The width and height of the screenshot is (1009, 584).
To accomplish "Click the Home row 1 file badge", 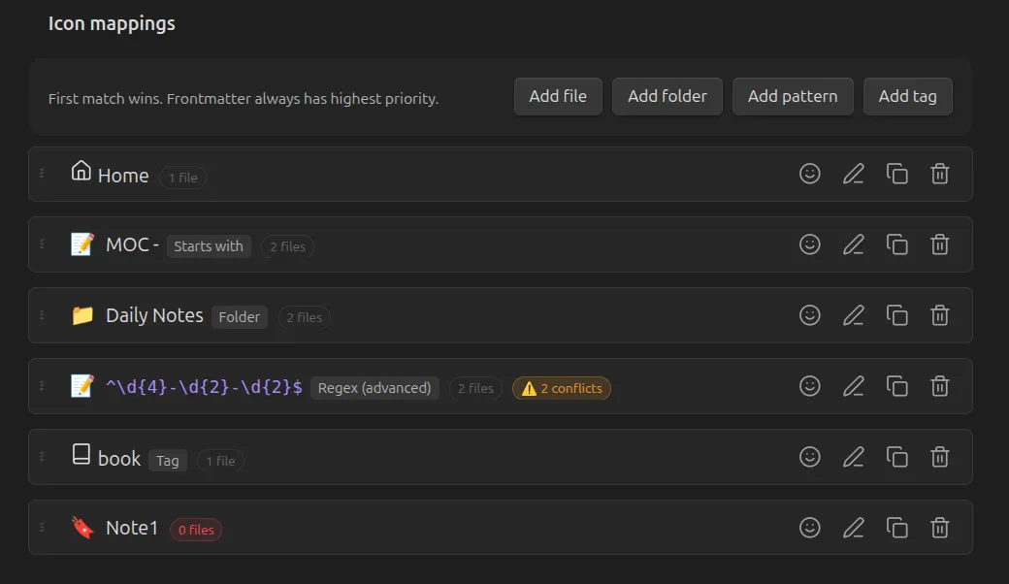I will pyautogui.click(x=182, y=178).
